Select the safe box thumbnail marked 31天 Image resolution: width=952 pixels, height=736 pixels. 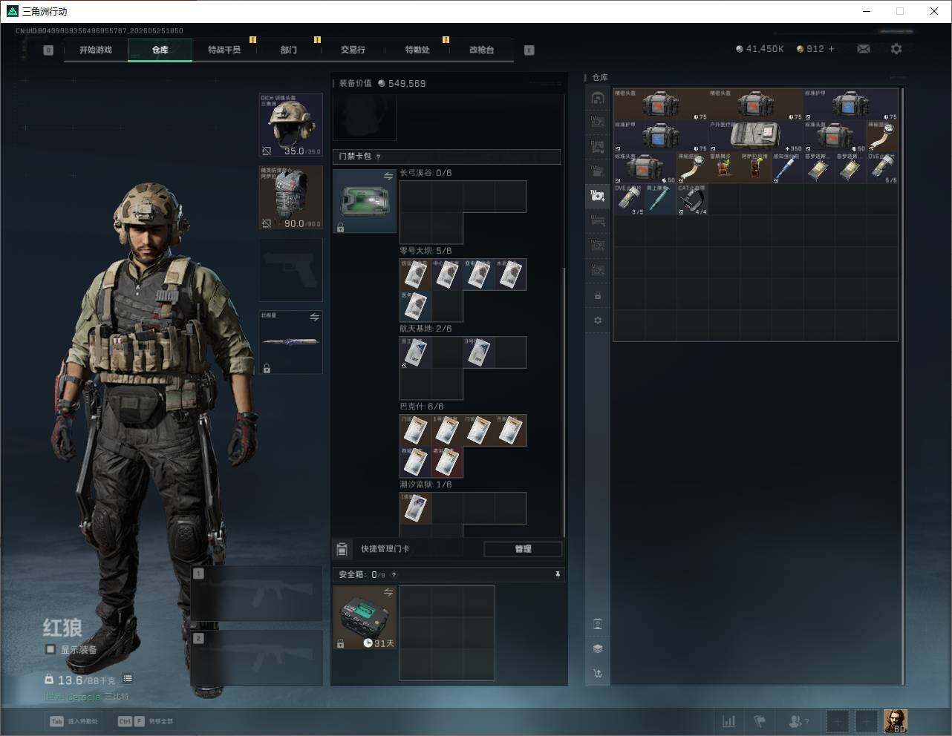click(365, 617)
